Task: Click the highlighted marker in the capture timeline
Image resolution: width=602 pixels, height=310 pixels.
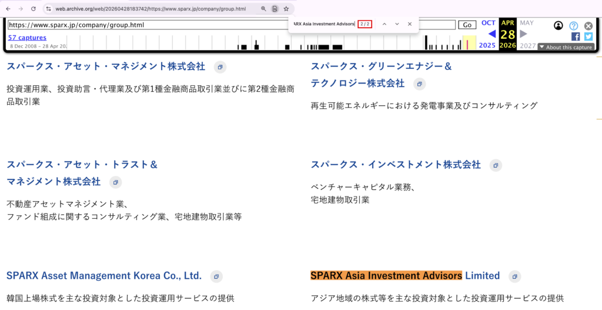Action: [467, 44]
